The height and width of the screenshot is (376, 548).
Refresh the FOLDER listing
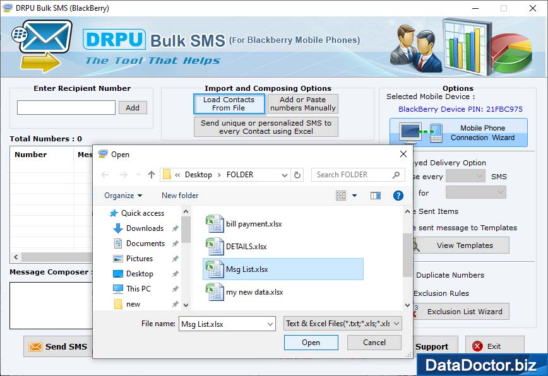click(x=297, y=175)
